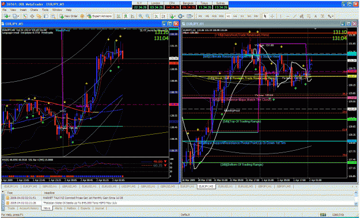Image resolution: width=360 pixels, height=218 pixels.
Task: Switch to the Mailbox terminal tab
Action: 71,208
